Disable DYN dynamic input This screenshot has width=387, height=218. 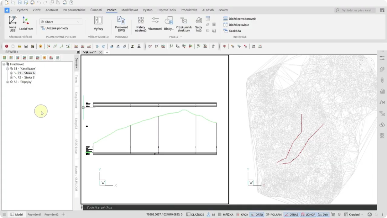323,215
